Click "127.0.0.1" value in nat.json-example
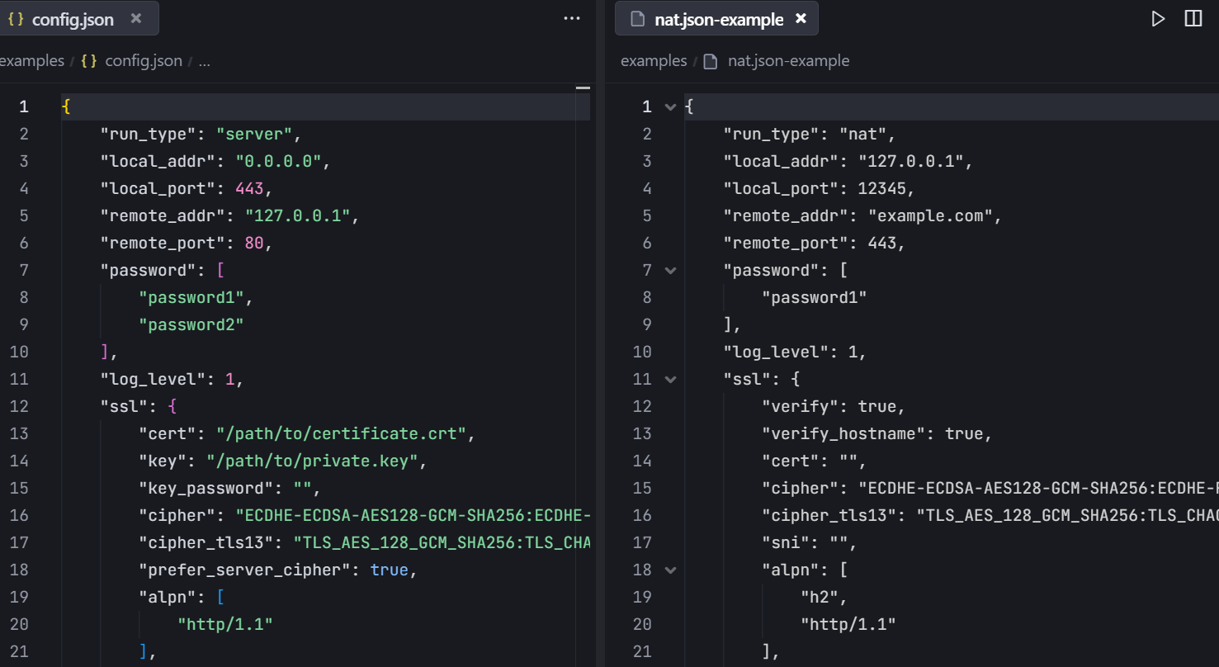 [x=911, y=161]
